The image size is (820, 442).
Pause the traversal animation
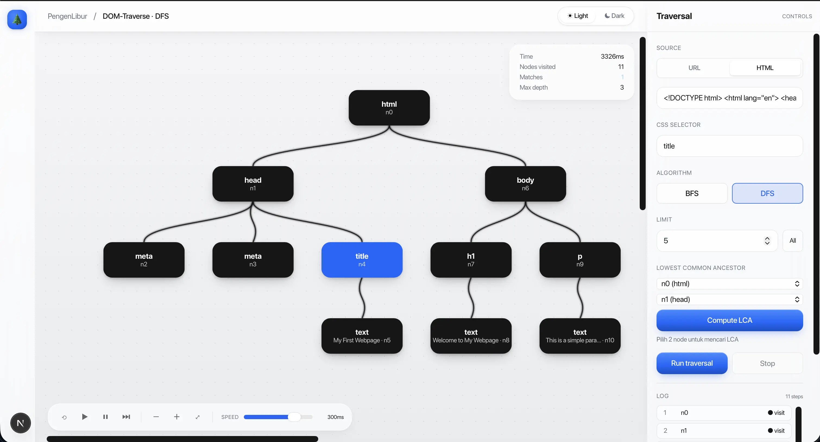click(x=105, y=417)
